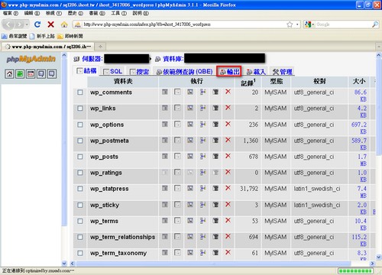The width and height of the screenshot is (382, 275).
Task: Go to Firefox home page icon
Action: [x=64, y=24]
